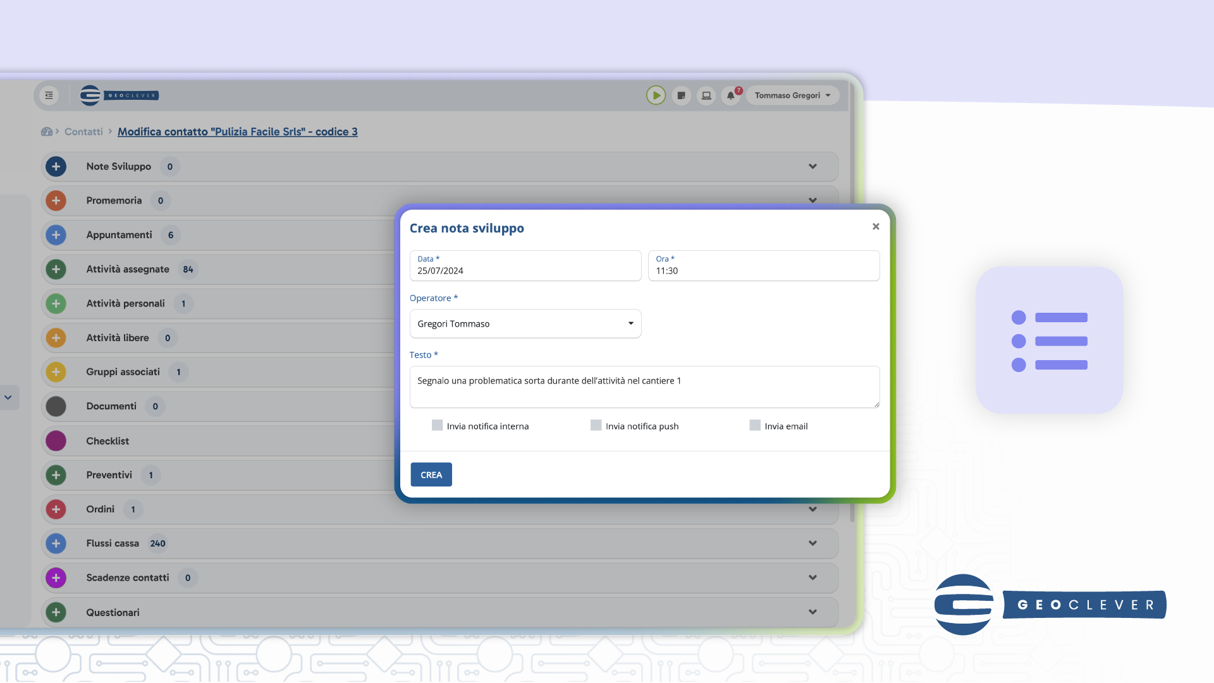The width and height of the screenshot is (1214, 683).
Task: Close the Crea nota sviluppo dialog
Action: click(876, 227)
